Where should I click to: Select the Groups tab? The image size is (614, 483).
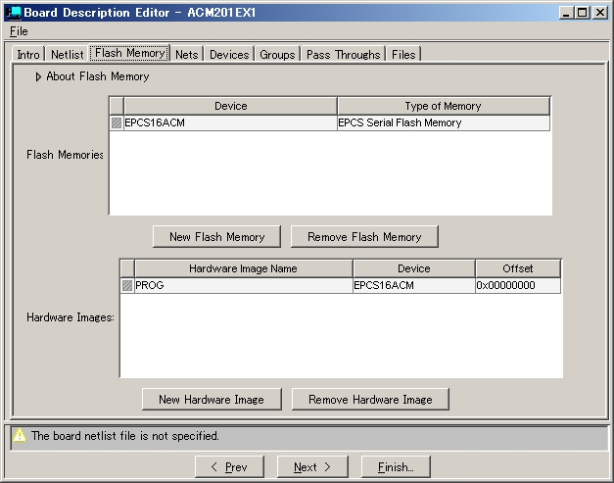277,55
